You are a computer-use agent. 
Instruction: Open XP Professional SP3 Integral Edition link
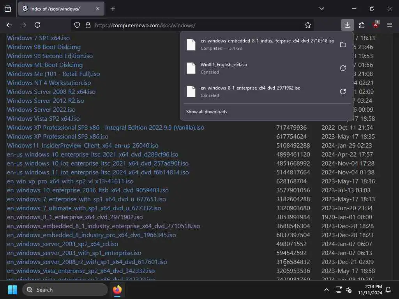coord(106,128)
